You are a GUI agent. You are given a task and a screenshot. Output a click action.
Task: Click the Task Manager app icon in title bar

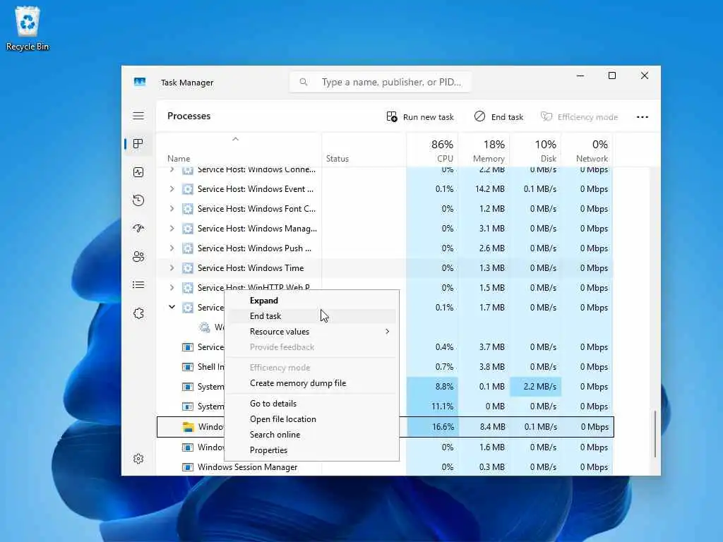pos(140,82)
